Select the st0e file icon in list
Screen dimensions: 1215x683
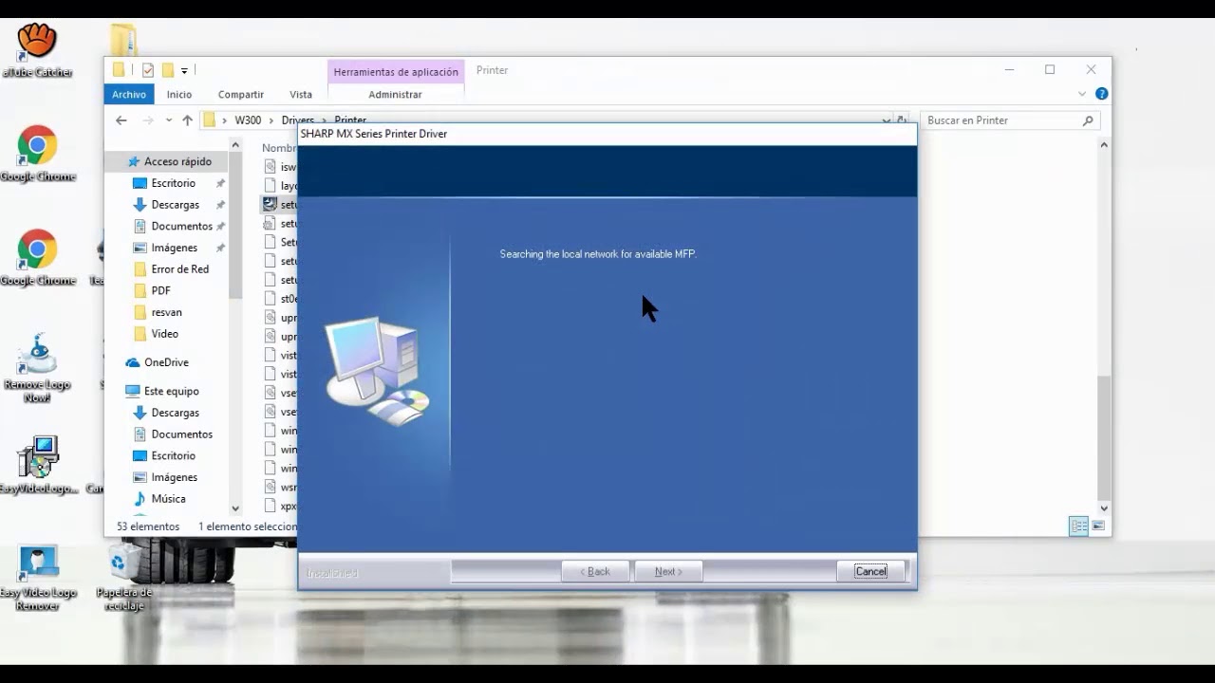point(270,299)
